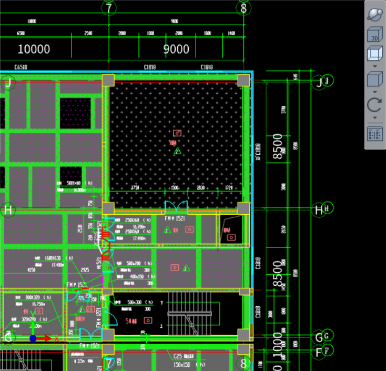Click the circular rotate arrow icon
The width and height of the screenshot is (386, 371).
pyautogui.click(x=374, y=105)
